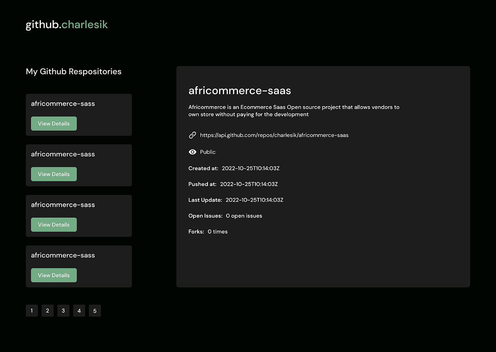Select pagination page 2

(x=48, y=310)
